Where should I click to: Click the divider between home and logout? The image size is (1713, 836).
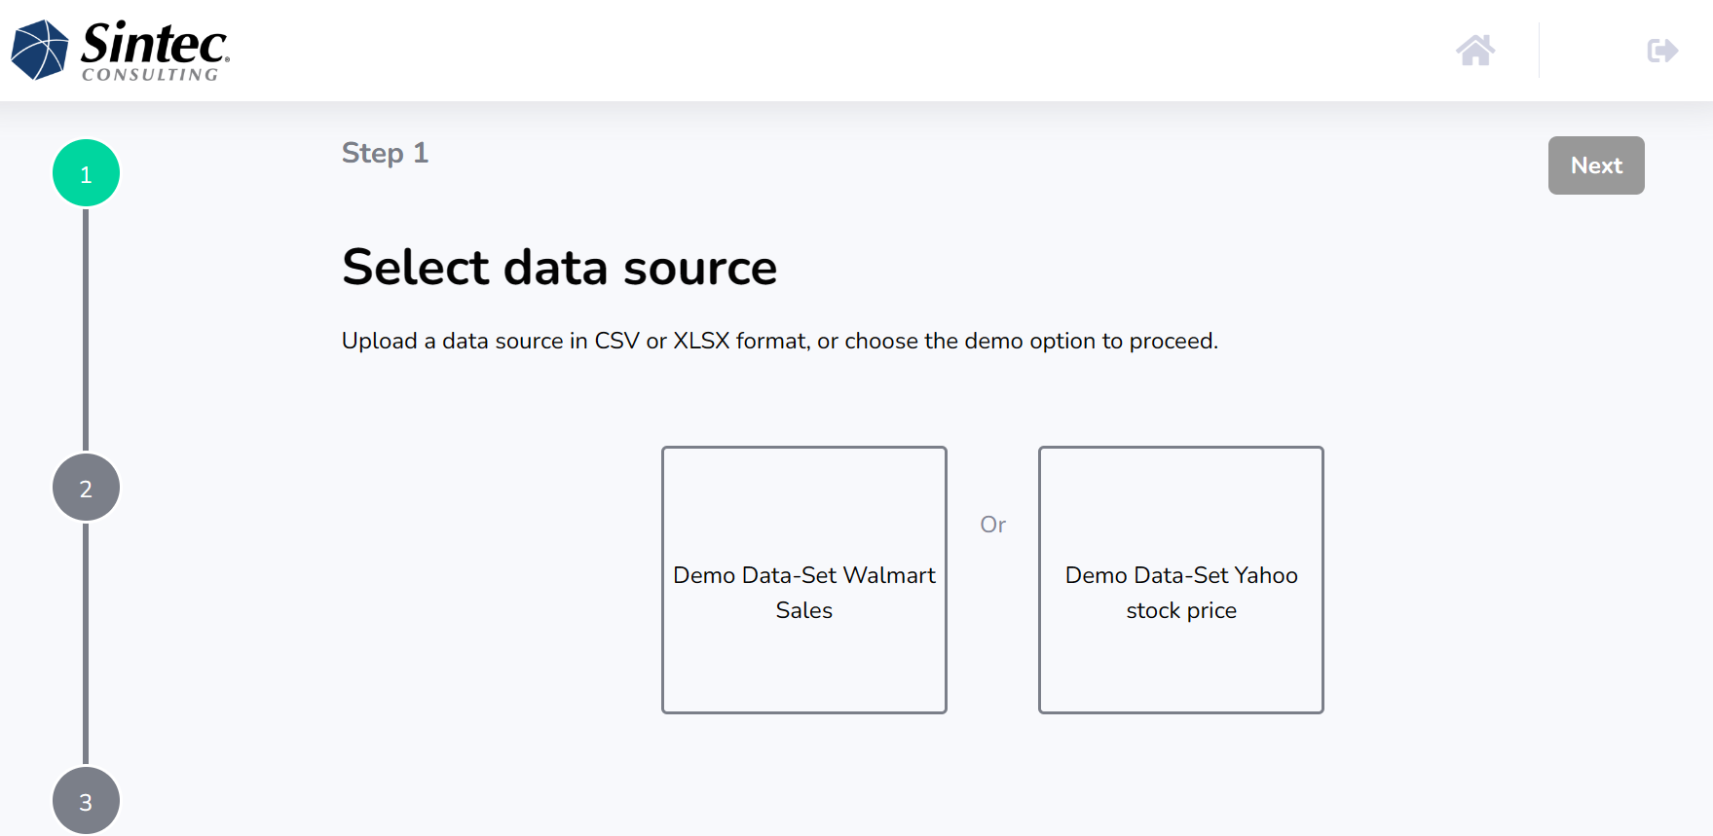coord(1539,51)
